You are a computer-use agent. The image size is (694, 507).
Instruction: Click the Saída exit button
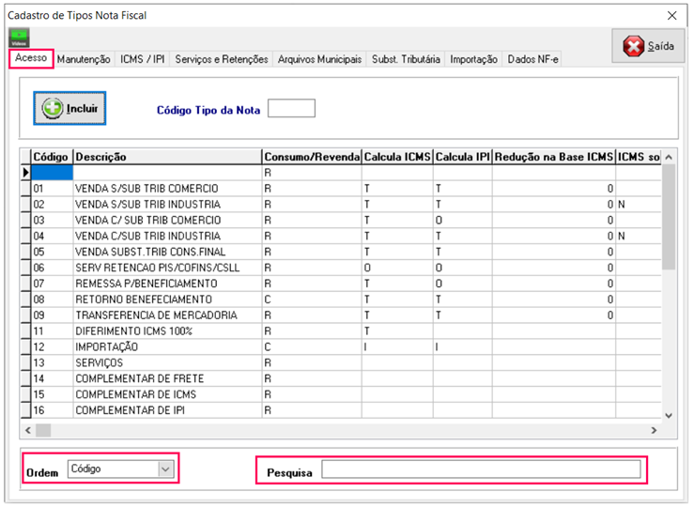(649, 47)
